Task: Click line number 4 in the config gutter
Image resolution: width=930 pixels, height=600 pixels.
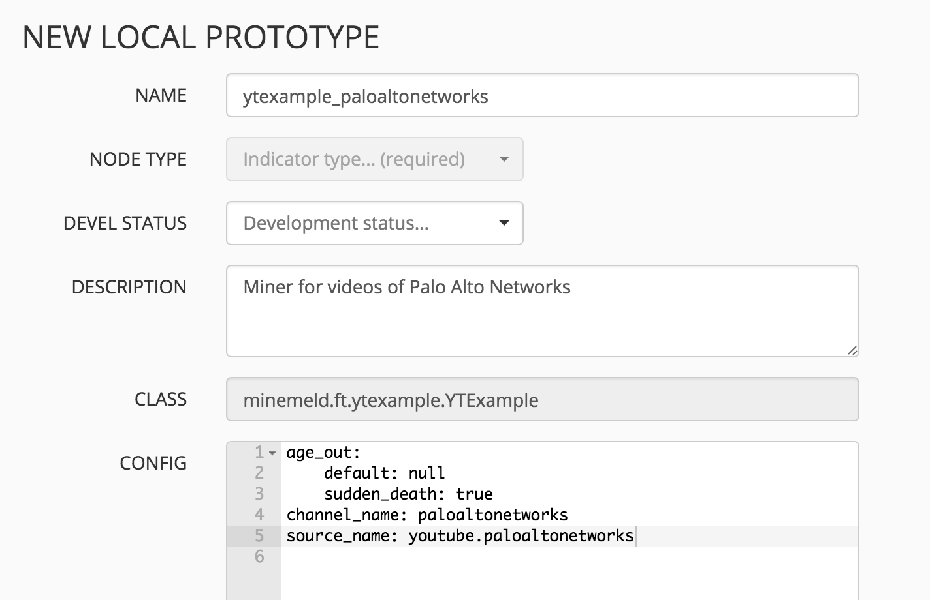Action: (x=259, y=515)
